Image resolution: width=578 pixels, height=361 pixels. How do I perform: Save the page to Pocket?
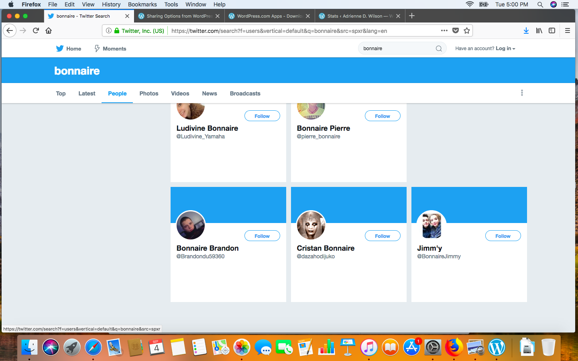(456, 30)
